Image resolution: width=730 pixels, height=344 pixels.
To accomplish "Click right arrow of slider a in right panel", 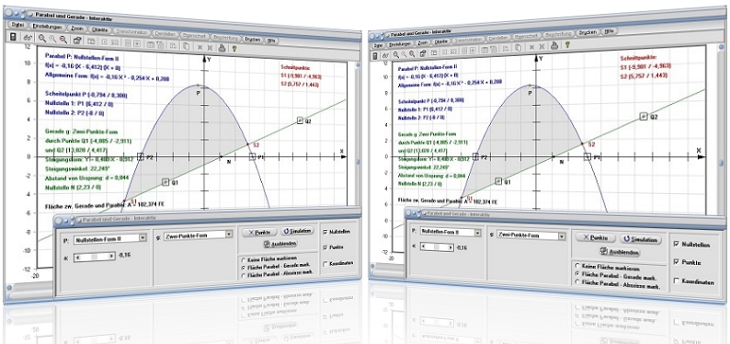I will click(x=451, y=248).
